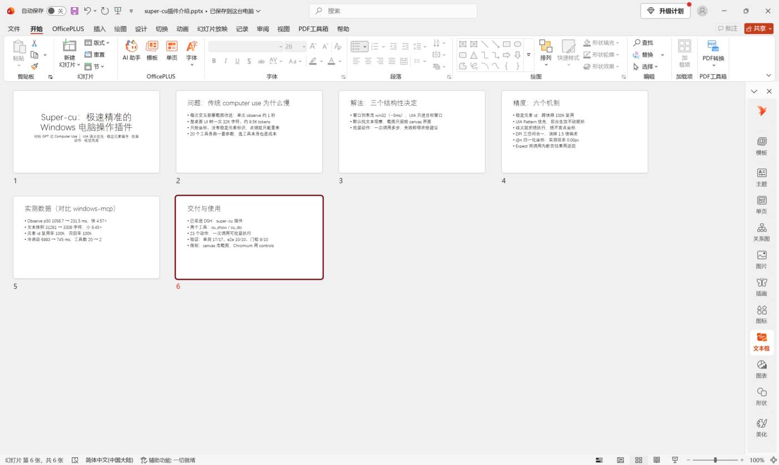Open 美化 in the right sidebar
Image resolution: width=779 pixels, height=465 pixels.
tap(761, 428)
